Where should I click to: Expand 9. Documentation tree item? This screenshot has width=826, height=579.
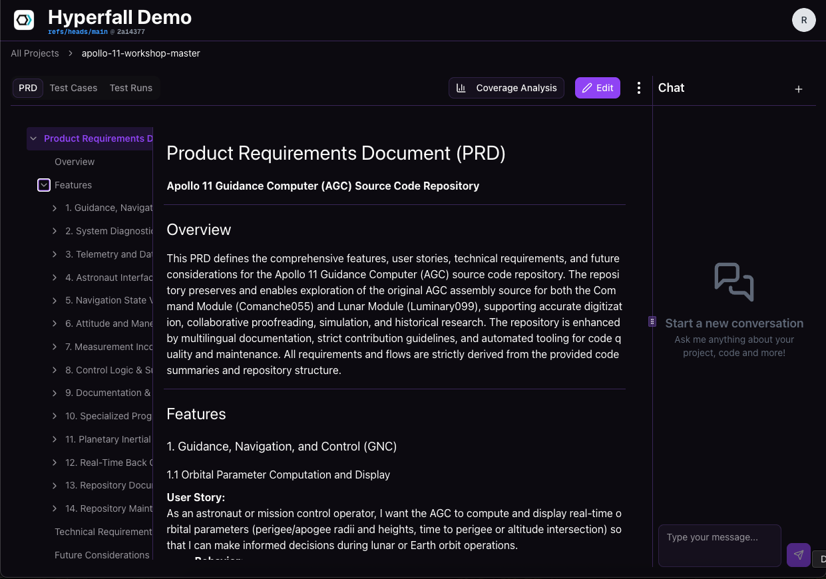click(55, 393)
